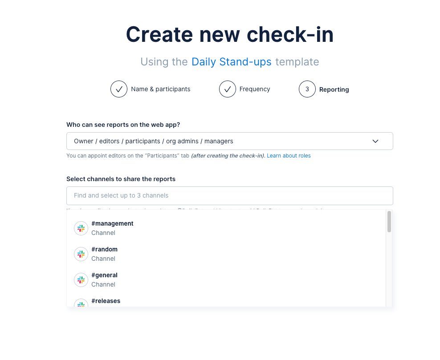440x360 pixels.
Task: Click the Learn about roles link
Action: pos(289,155)
